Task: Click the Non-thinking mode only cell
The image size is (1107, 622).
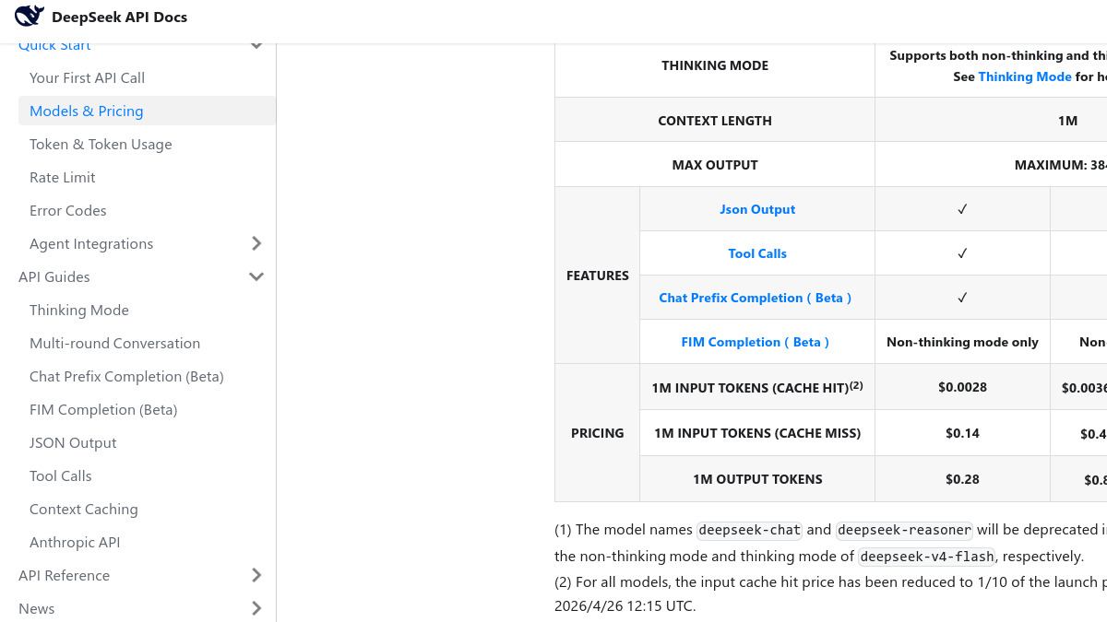Action: coord(962,342)
